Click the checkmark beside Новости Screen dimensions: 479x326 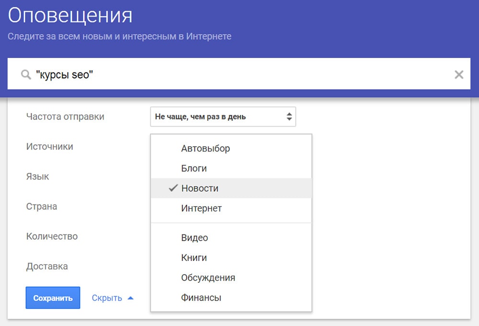click(173, 188)
